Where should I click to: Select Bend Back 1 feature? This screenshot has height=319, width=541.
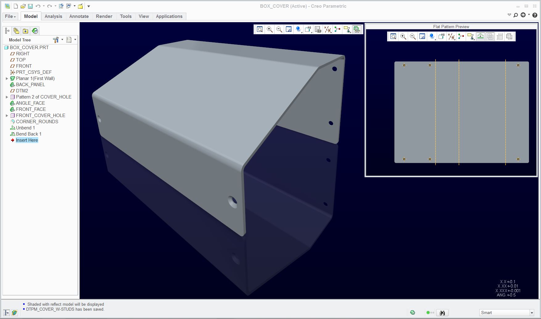click(x=26, y=134)
